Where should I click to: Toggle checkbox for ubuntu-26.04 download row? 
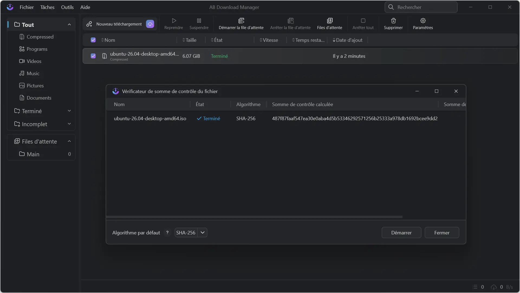(93, 56)
